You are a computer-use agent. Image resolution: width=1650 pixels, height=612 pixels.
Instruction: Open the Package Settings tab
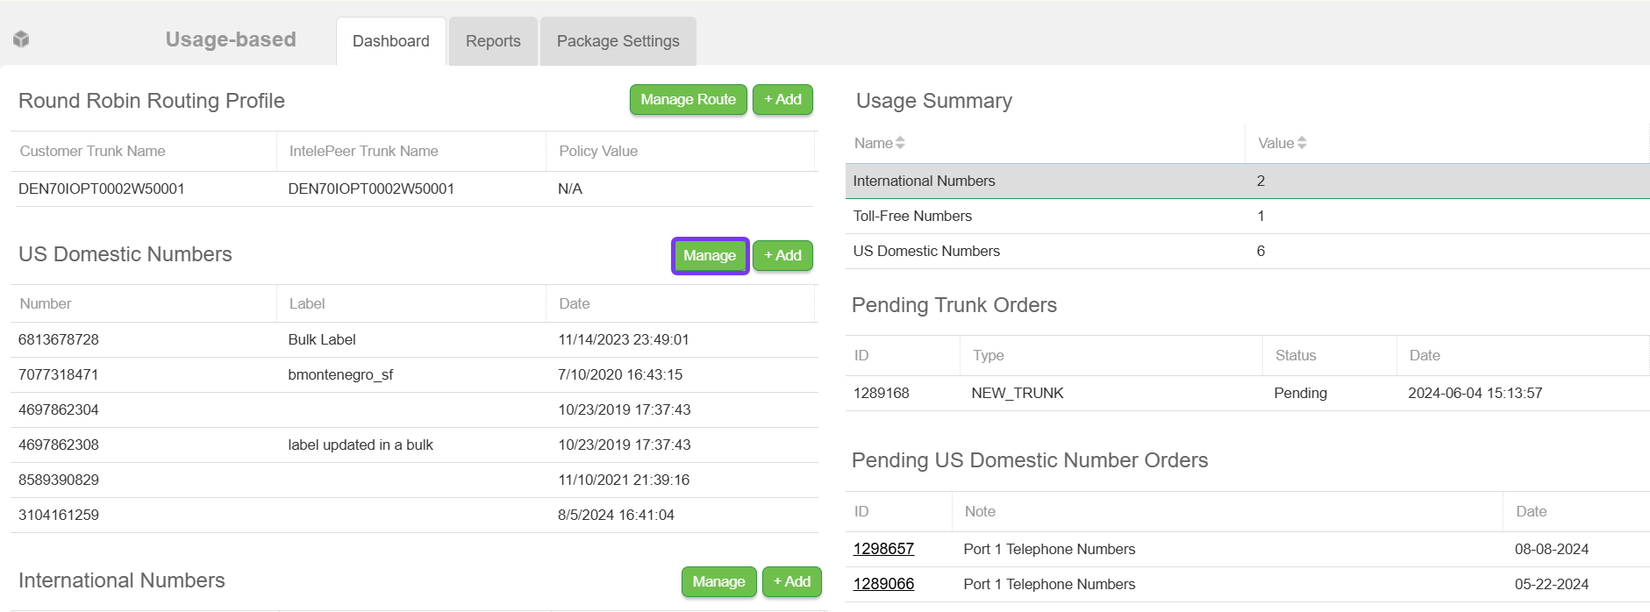[618, 41]
